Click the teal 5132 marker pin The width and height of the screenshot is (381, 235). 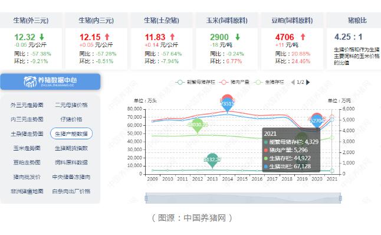coord(212,161)
